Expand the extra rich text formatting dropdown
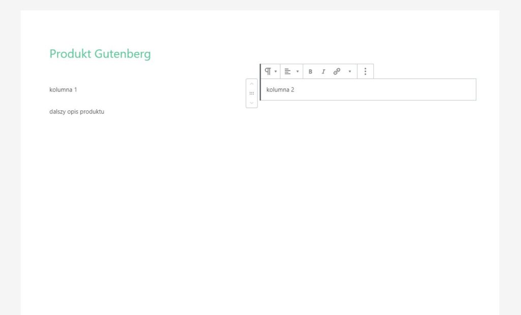 click(x=350, y=72)
